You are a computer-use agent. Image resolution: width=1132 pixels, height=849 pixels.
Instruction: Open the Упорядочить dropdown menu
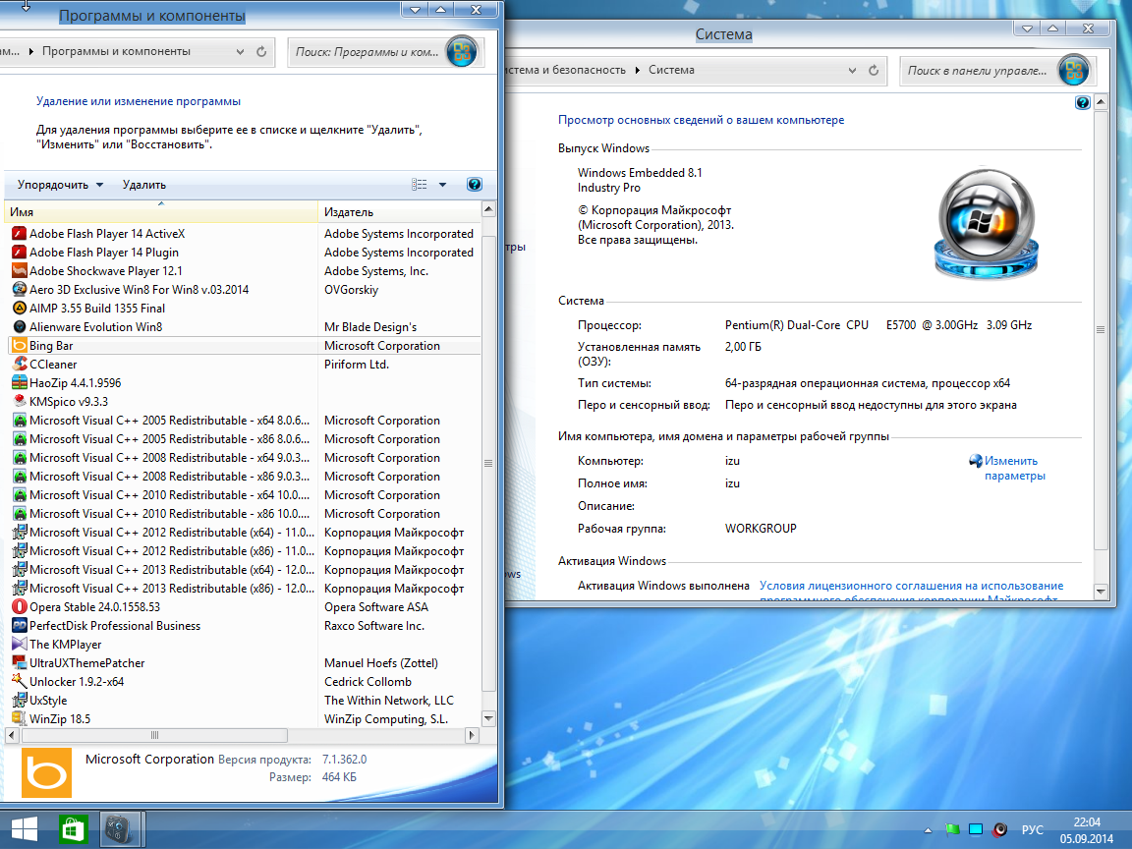click(61, 185)
